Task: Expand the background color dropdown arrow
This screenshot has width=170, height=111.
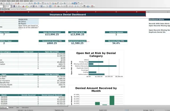Action: tap(28, 6)
